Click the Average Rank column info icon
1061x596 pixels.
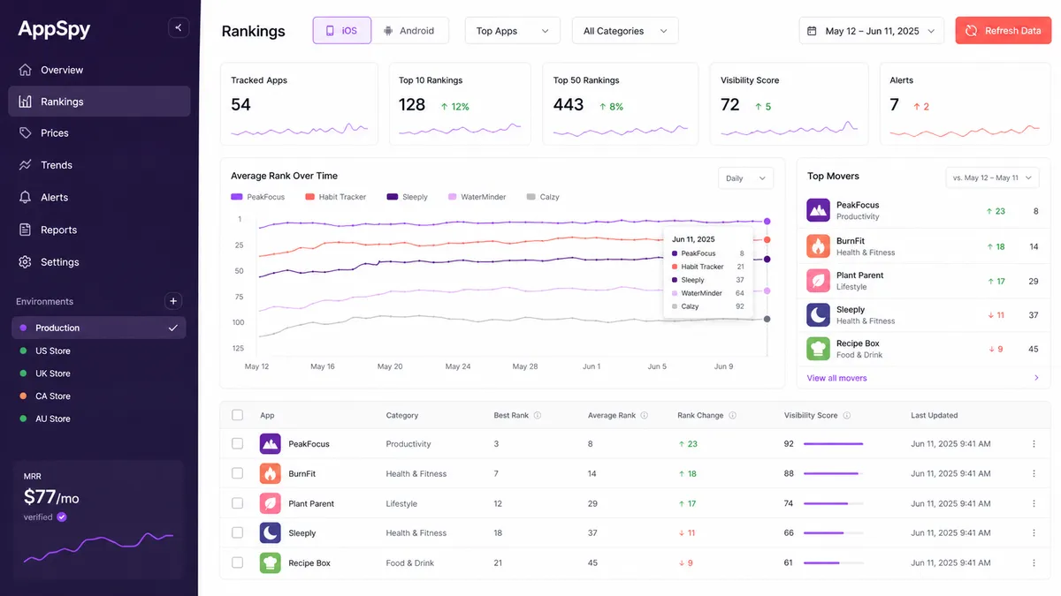644,415
